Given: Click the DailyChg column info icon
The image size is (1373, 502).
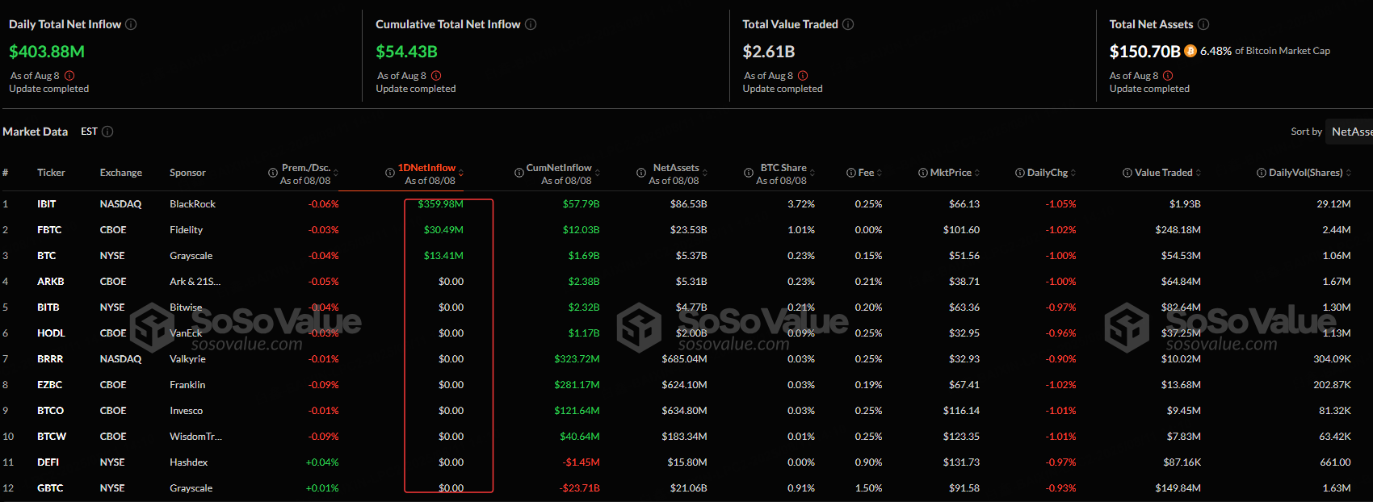Looking at the screenshot, I should 1020,173.
